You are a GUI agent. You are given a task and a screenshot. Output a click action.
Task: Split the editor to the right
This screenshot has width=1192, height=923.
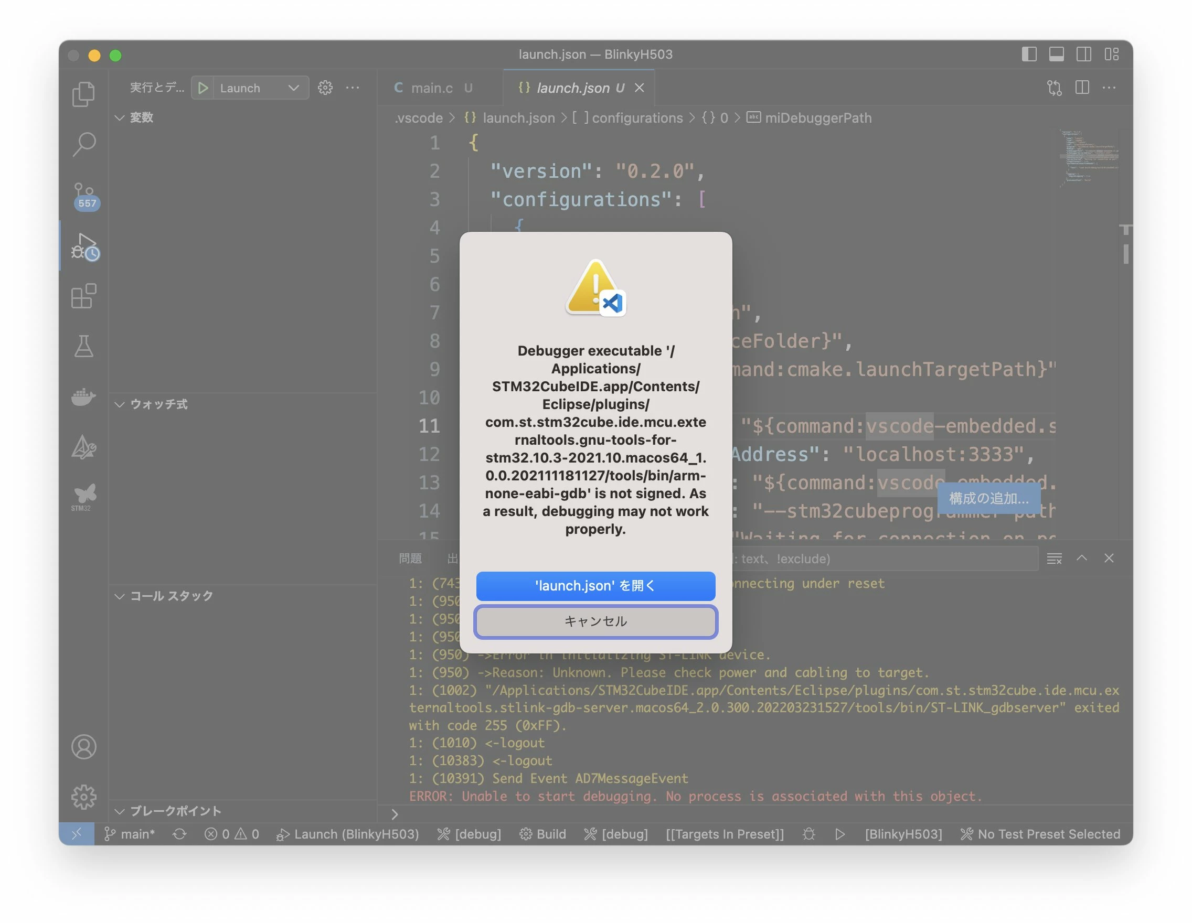point(1082,88)
